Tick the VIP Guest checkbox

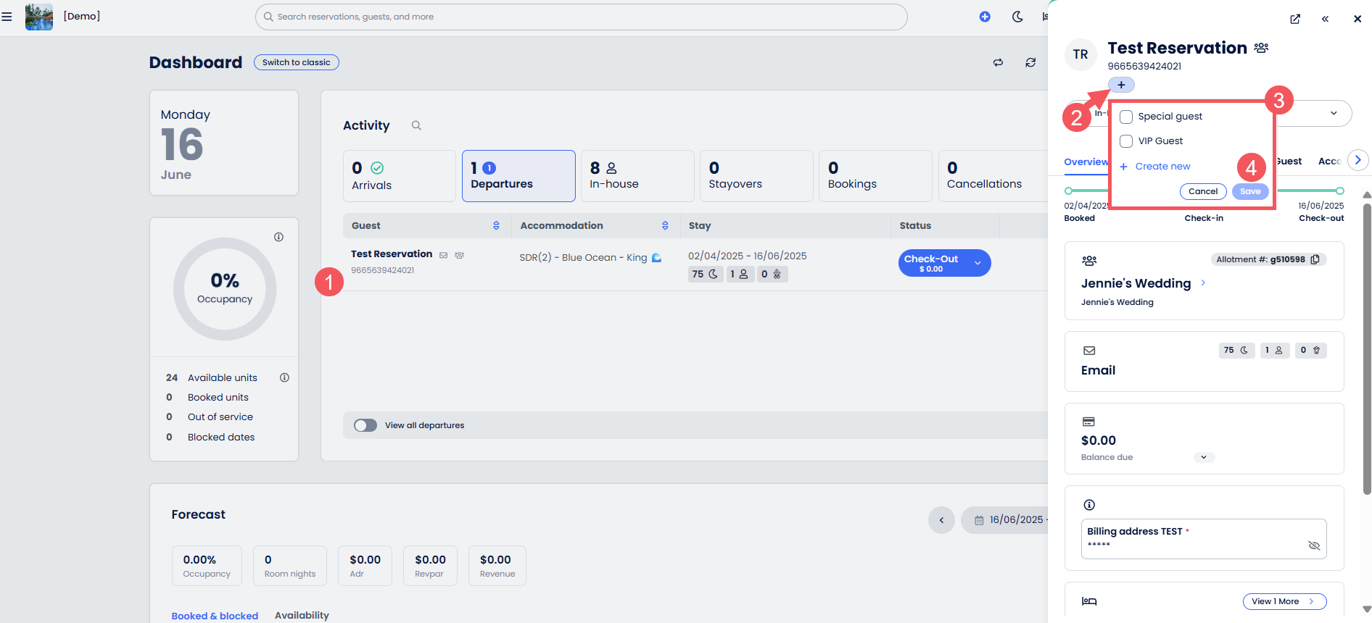[1126, 141]
